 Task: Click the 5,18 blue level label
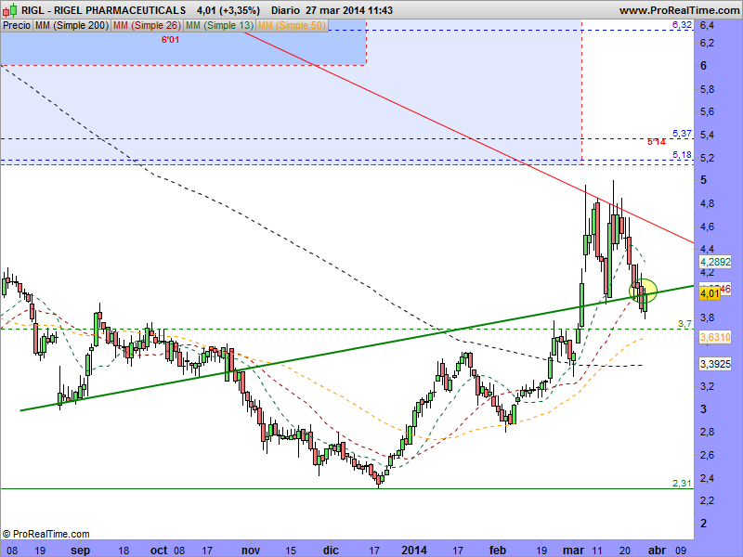pos(682,154)
